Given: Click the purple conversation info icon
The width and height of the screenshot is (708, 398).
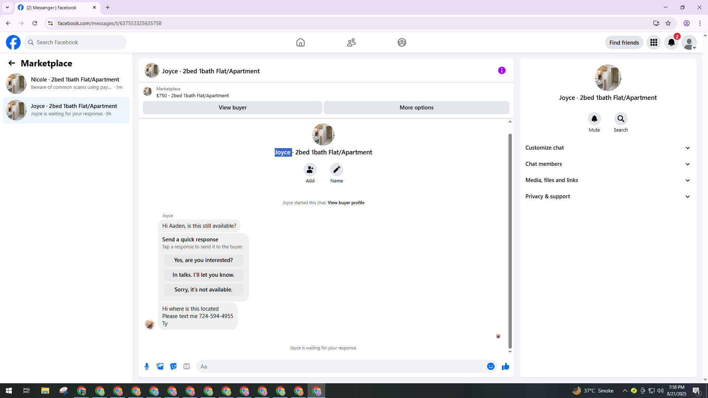Looking at the screenshot, I should tap(502, 70).
